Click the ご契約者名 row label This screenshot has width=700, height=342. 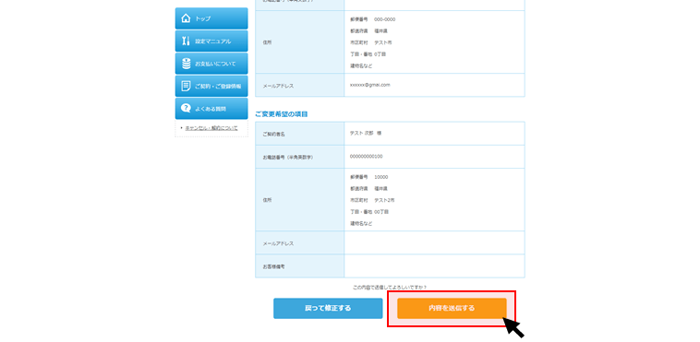273,135
